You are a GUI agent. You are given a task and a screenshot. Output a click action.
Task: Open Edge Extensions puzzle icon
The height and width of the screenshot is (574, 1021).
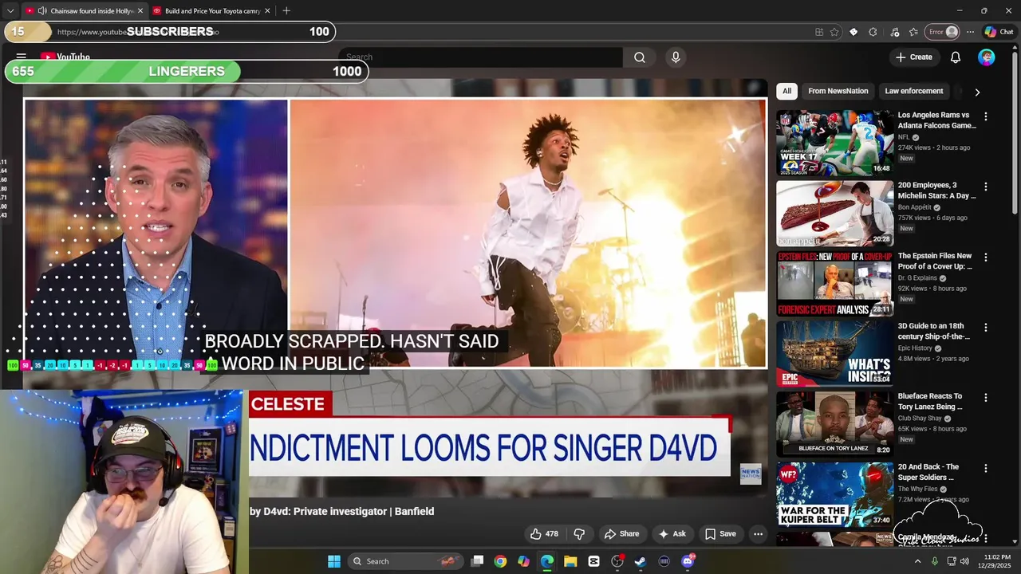coord(873,32)
